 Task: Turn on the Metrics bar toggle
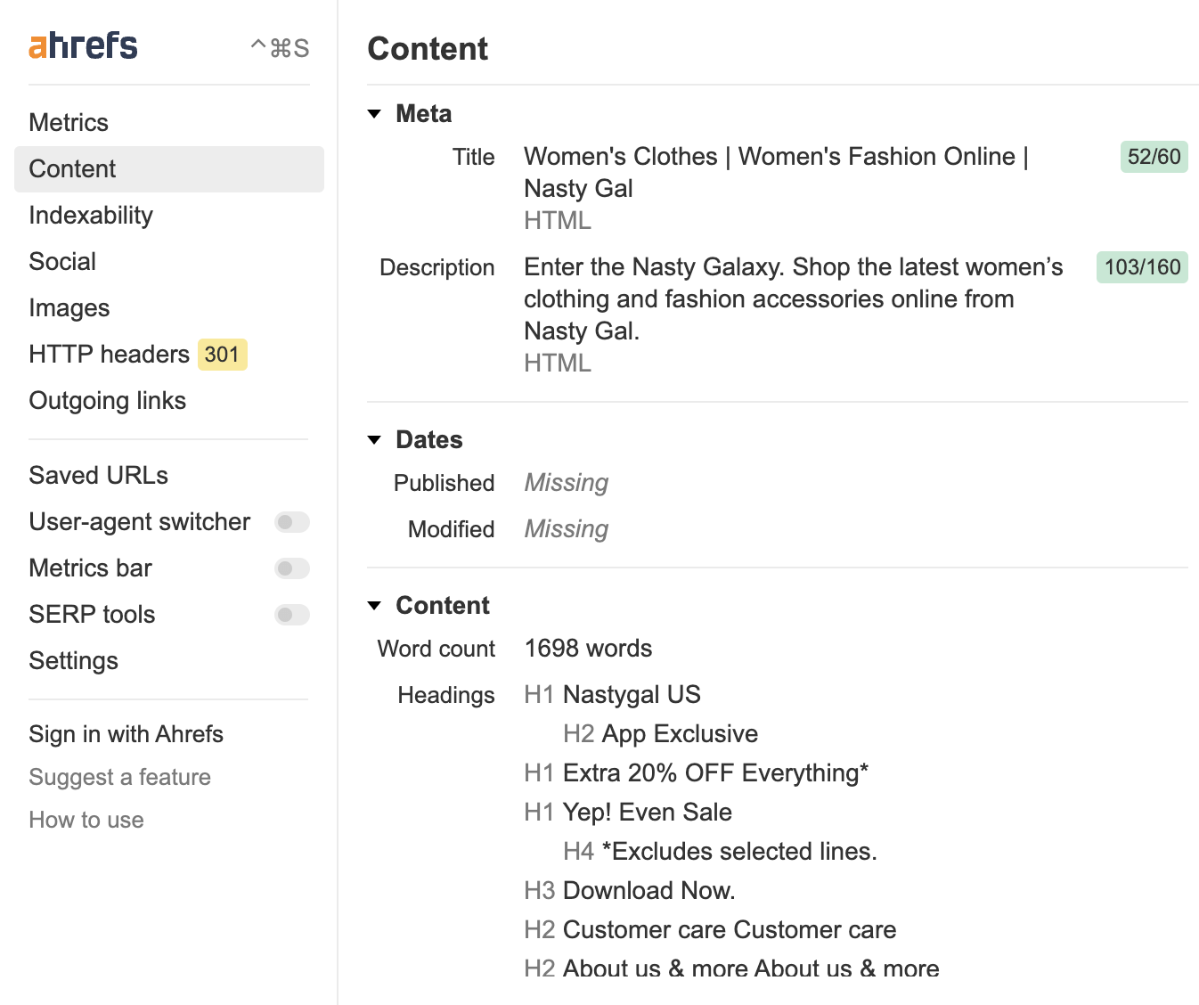click(x=291, y=568)
